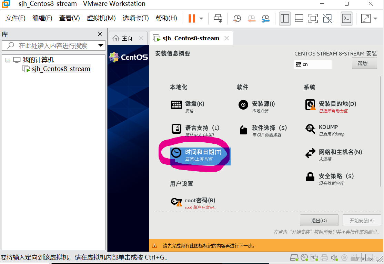Screen dimensions: 384x264
Task: Click the printer status bar icon
Action: pos(324,258)
